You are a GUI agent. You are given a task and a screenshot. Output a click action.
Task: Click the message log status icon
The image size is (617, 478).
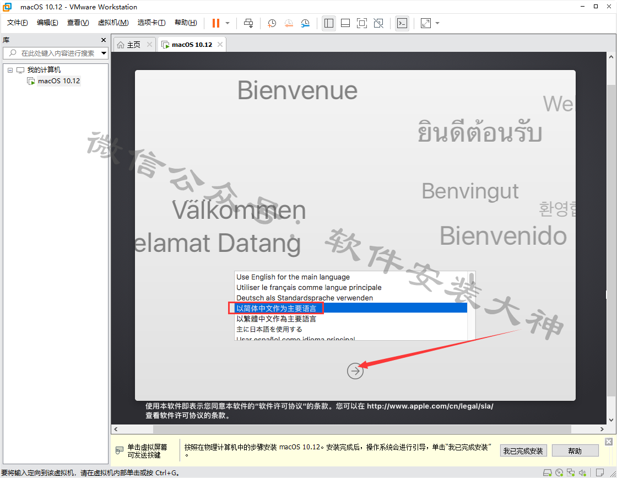[600, 472]
